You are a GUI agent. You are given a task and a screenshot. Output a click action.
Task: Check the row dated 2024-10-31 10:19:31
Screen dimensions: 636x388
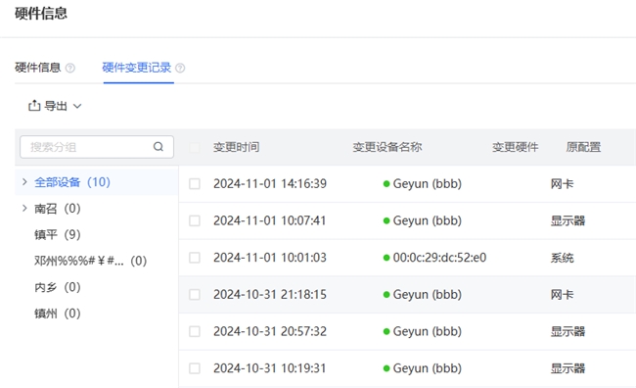pyautogui.click(x=195, y=368)
